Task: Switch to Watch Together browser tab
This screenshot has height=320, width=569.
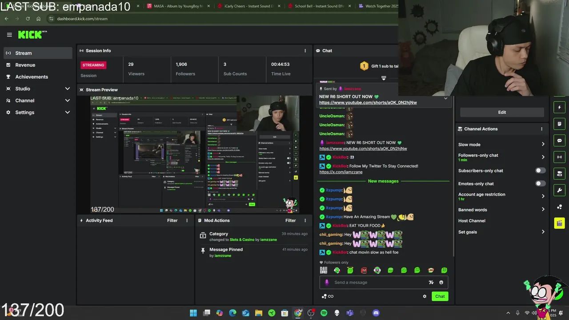Action: [377, 6]
